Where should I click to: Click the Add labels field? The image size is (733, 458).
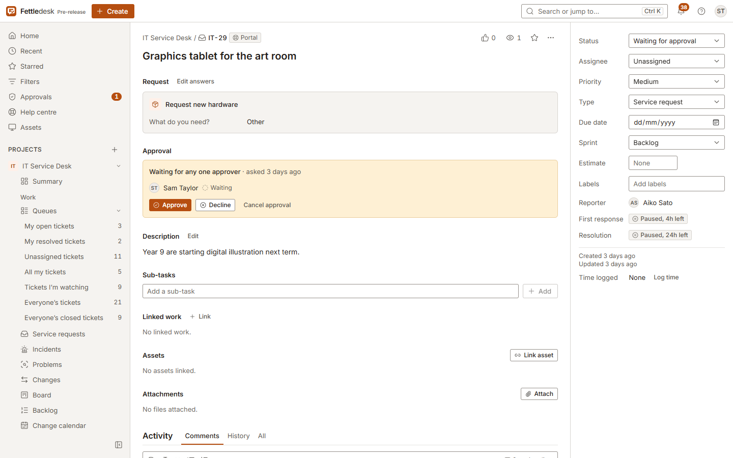pyautogui.click(x=676, y=184)
